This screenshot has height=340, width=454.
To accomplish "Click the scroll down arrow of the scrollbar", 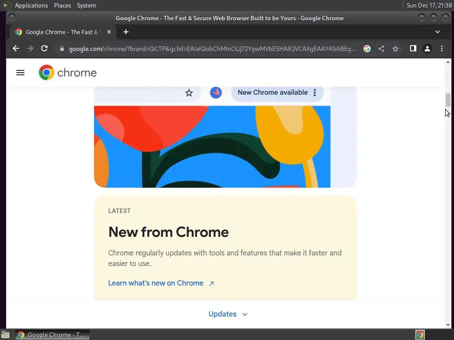I will (448, 325).
